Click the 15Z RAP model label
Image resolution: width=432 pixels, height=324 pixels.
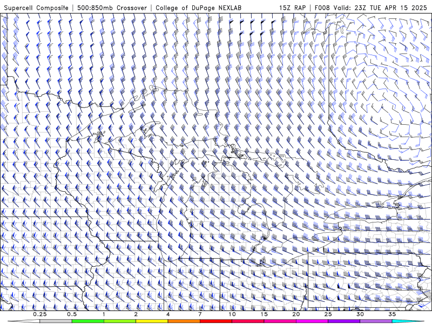(x=292, y=8)
